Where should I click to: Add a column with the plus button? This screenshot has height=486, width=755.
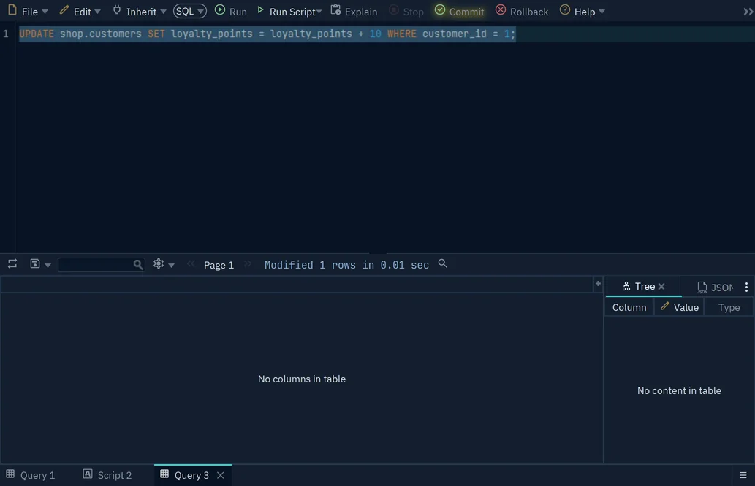[598, 284]
